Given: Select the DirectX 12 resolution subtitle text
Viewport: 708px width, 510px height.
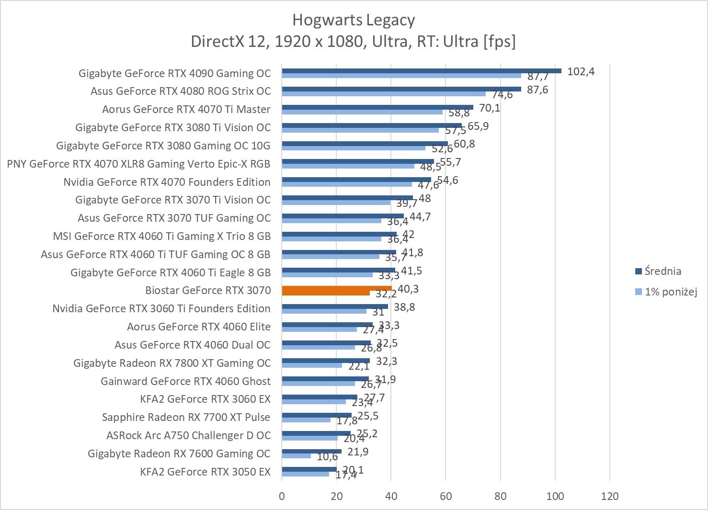Looking at the screenshot, I should pos(353,42).
